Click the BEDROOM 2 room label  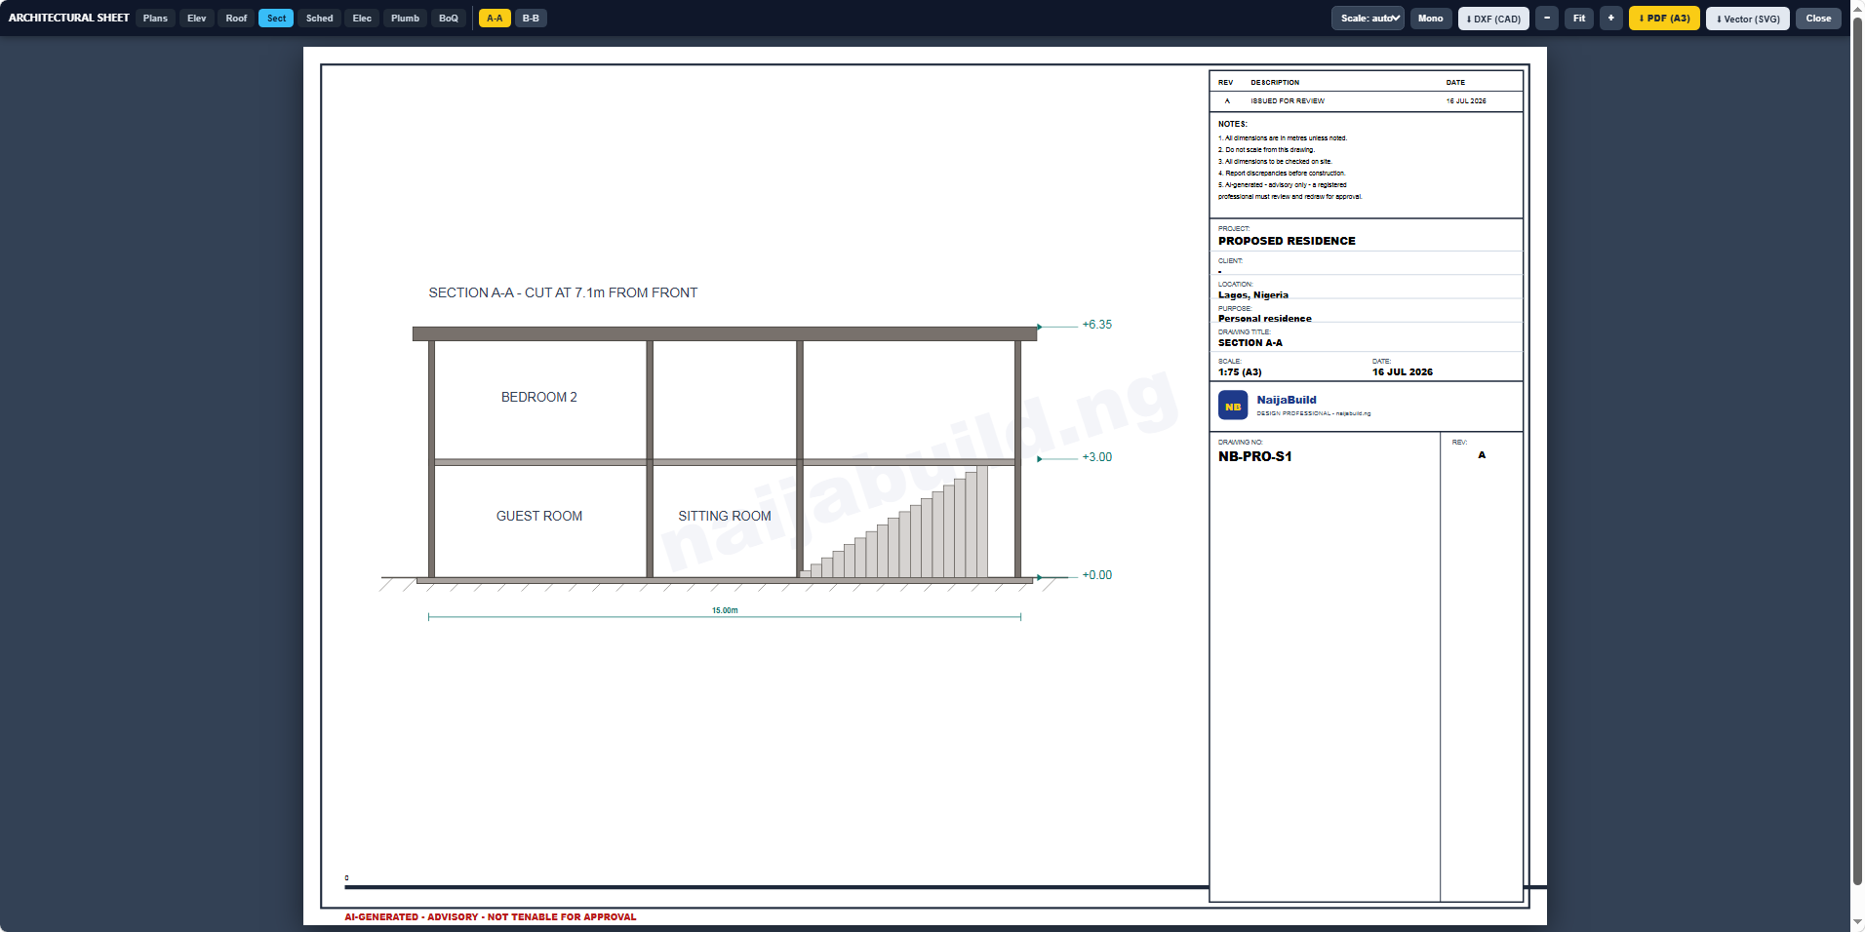click(x=539, y=398)
